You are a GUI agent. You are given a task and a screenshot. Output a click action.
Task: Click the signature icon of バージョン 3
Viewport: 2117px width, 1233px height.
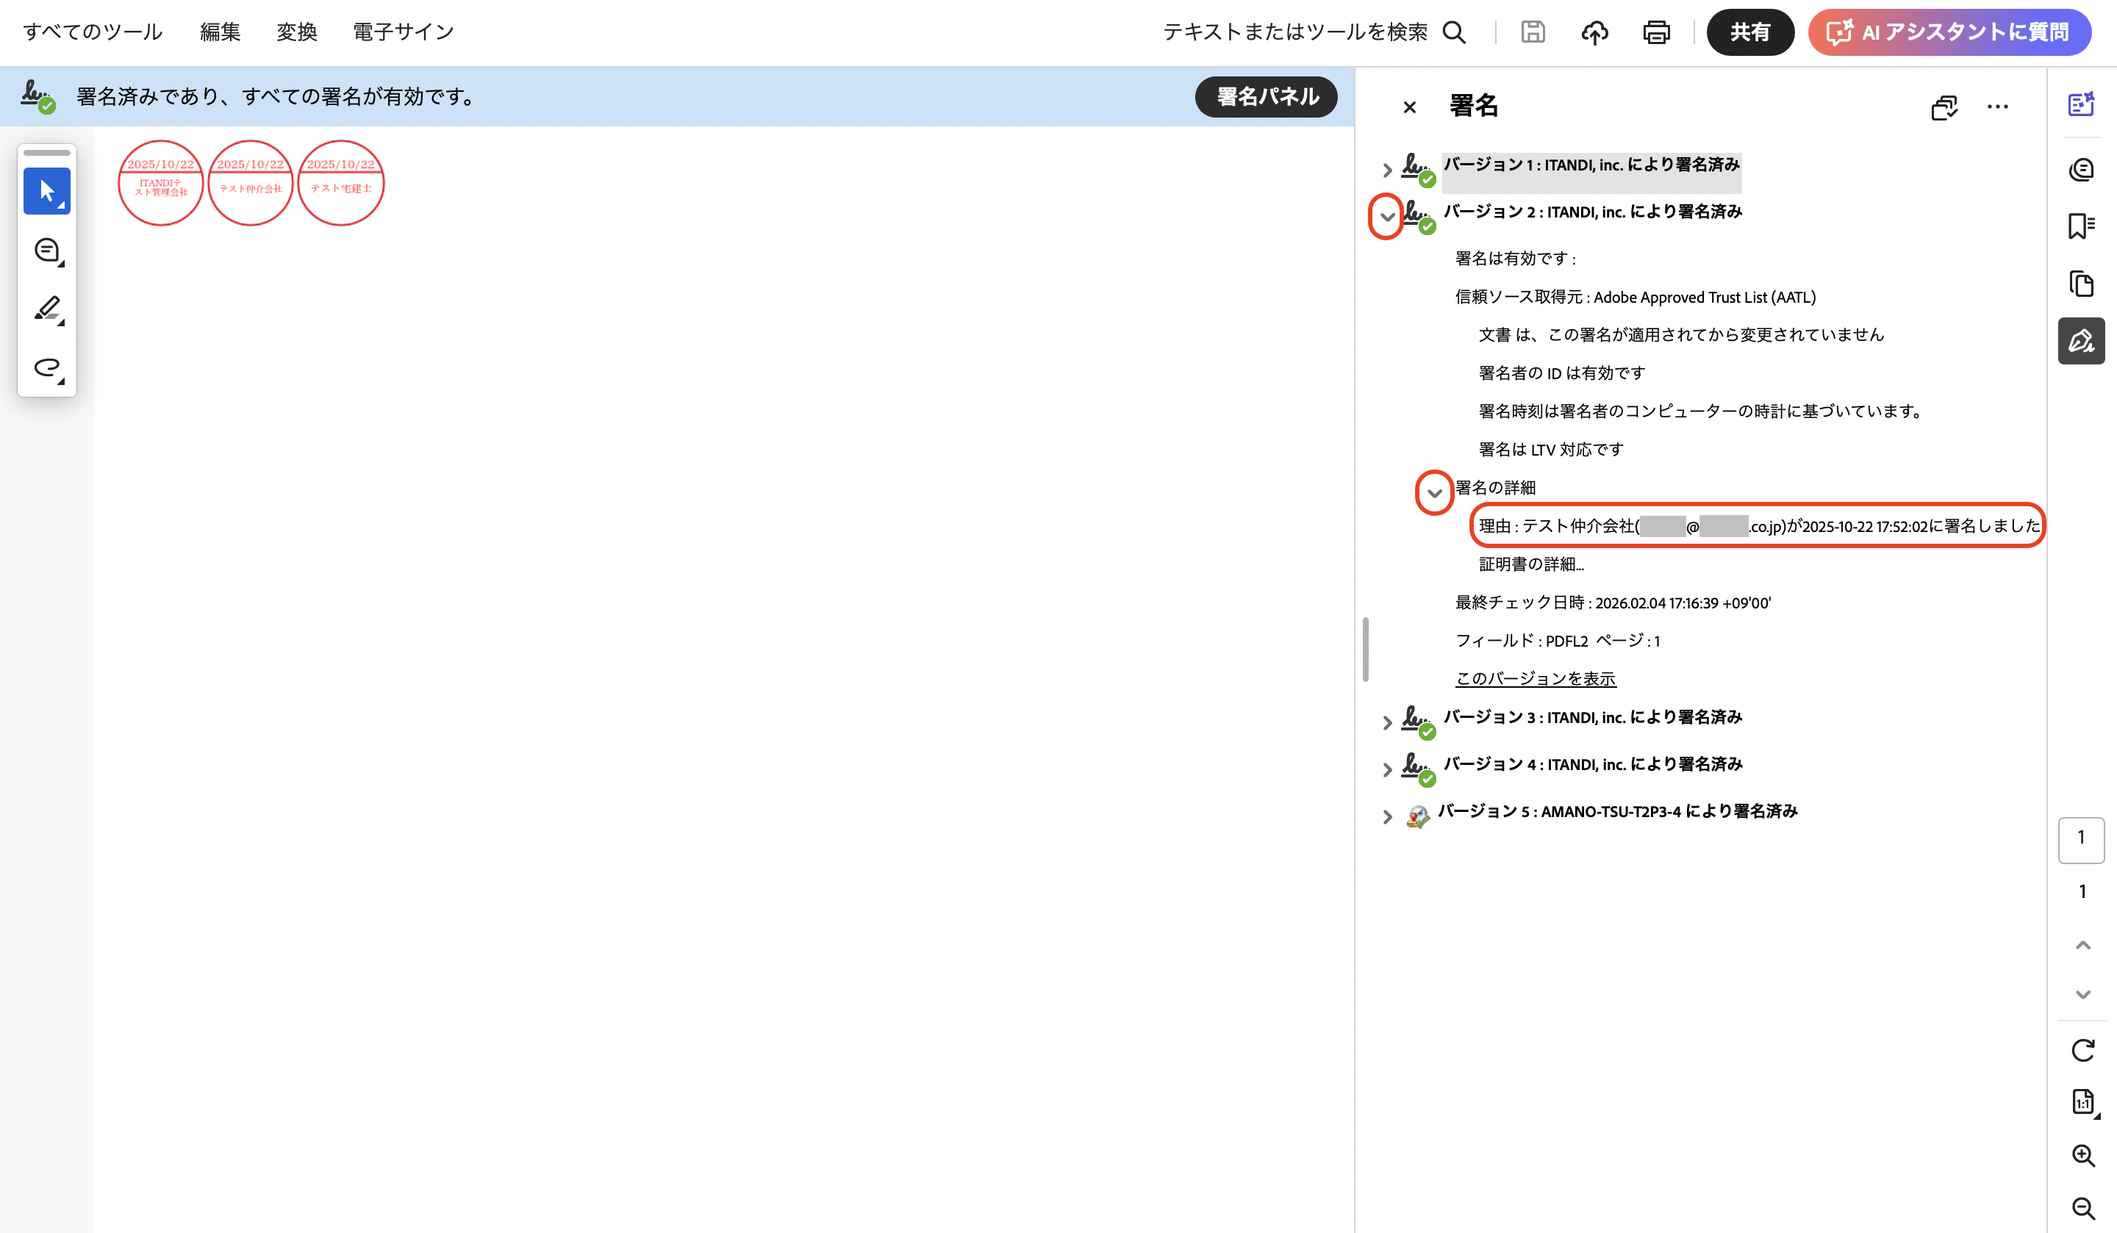click(1418, 722)
